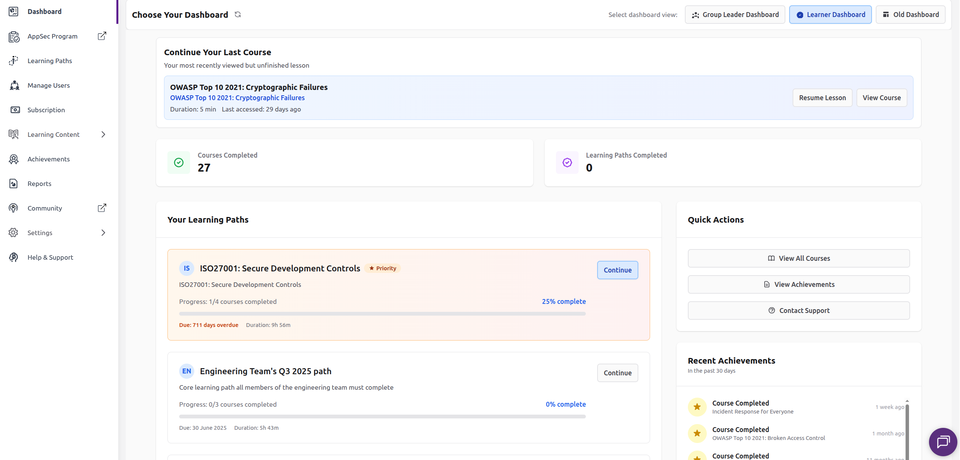The width and height of the screenshot is (960, 460).
Task: Click Due: 30 June 2025 text
Action: tap(203, 428)
